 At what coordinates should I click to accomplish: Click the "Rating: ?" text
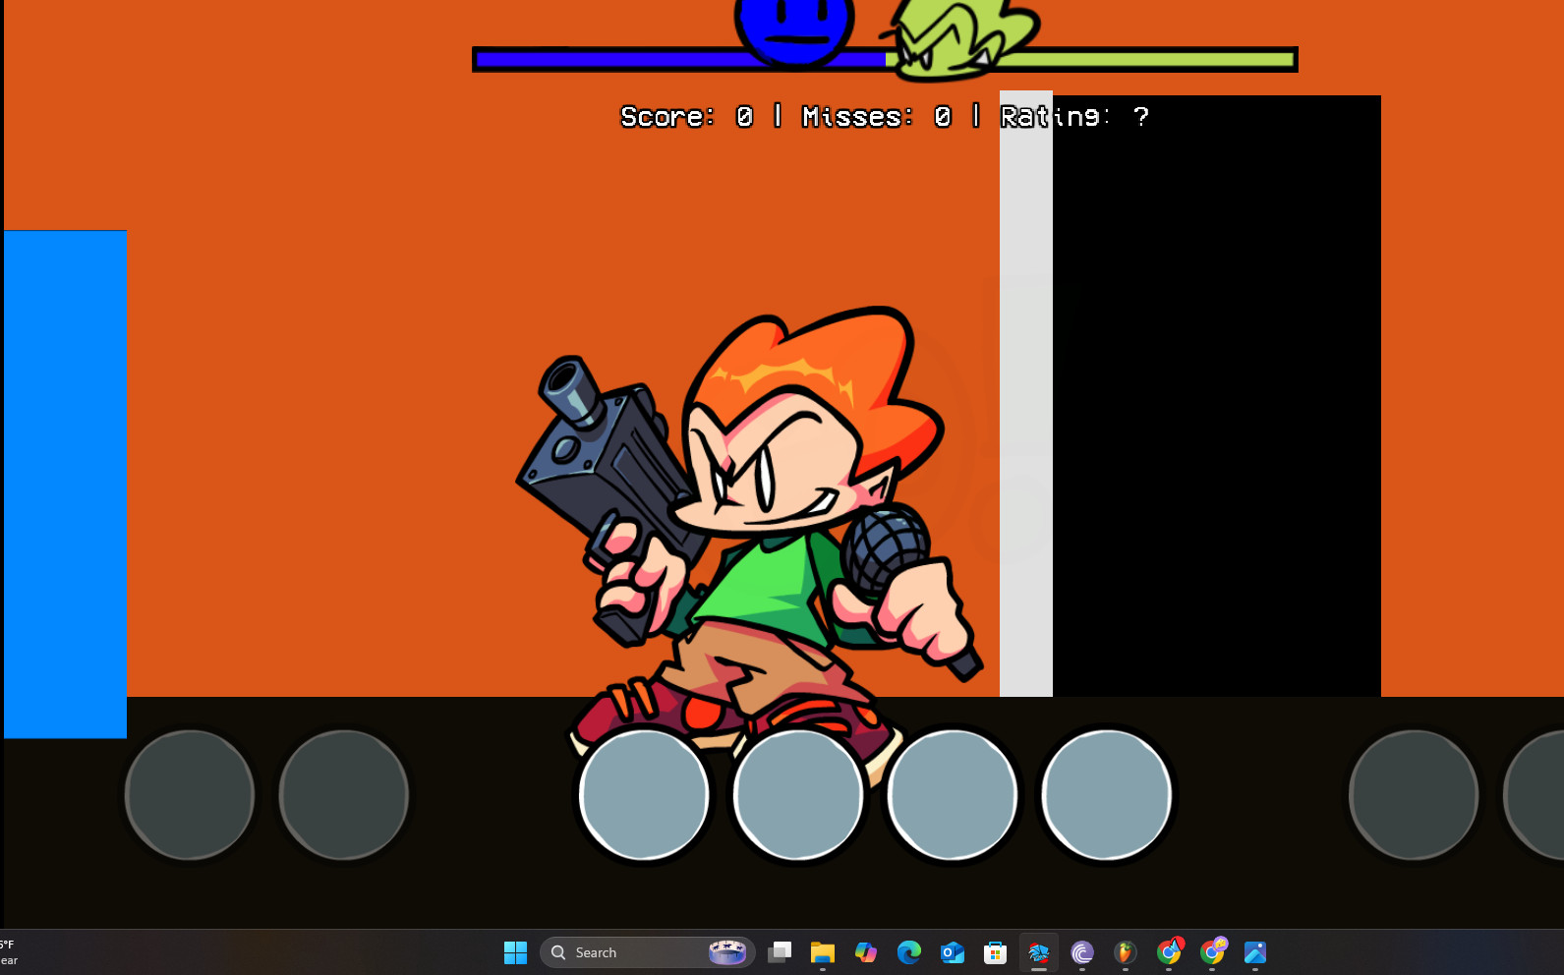(1074, 117)
